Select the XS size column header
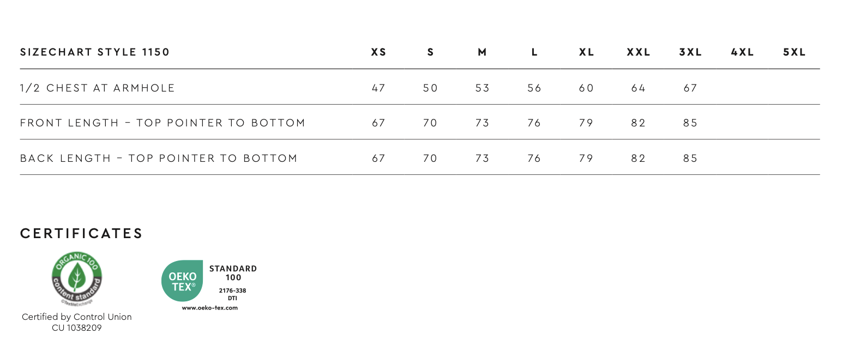Screen dimensions: 842x364 coord(378,52)
